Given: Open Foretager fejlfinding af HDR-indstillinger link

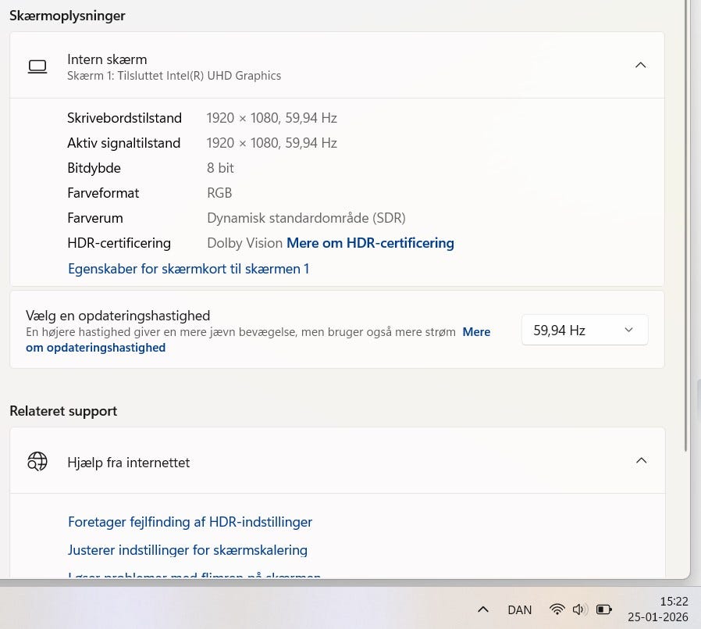Looking at the screenshot, I should pos(190,522).
